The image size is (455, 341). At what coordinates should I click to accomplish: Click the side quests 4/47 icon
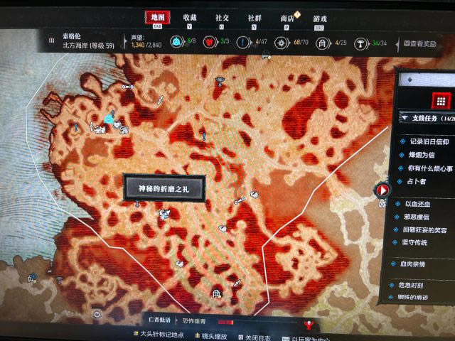[x=244, y=43]
